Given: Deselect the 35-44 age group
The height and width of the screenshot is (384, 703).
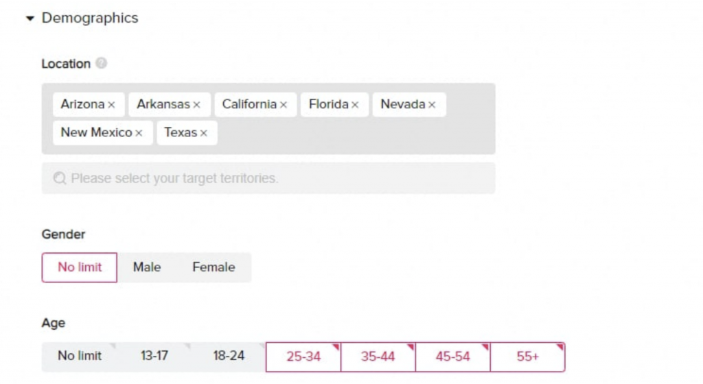Looking at the screenshot, I should tap(378, 357).
